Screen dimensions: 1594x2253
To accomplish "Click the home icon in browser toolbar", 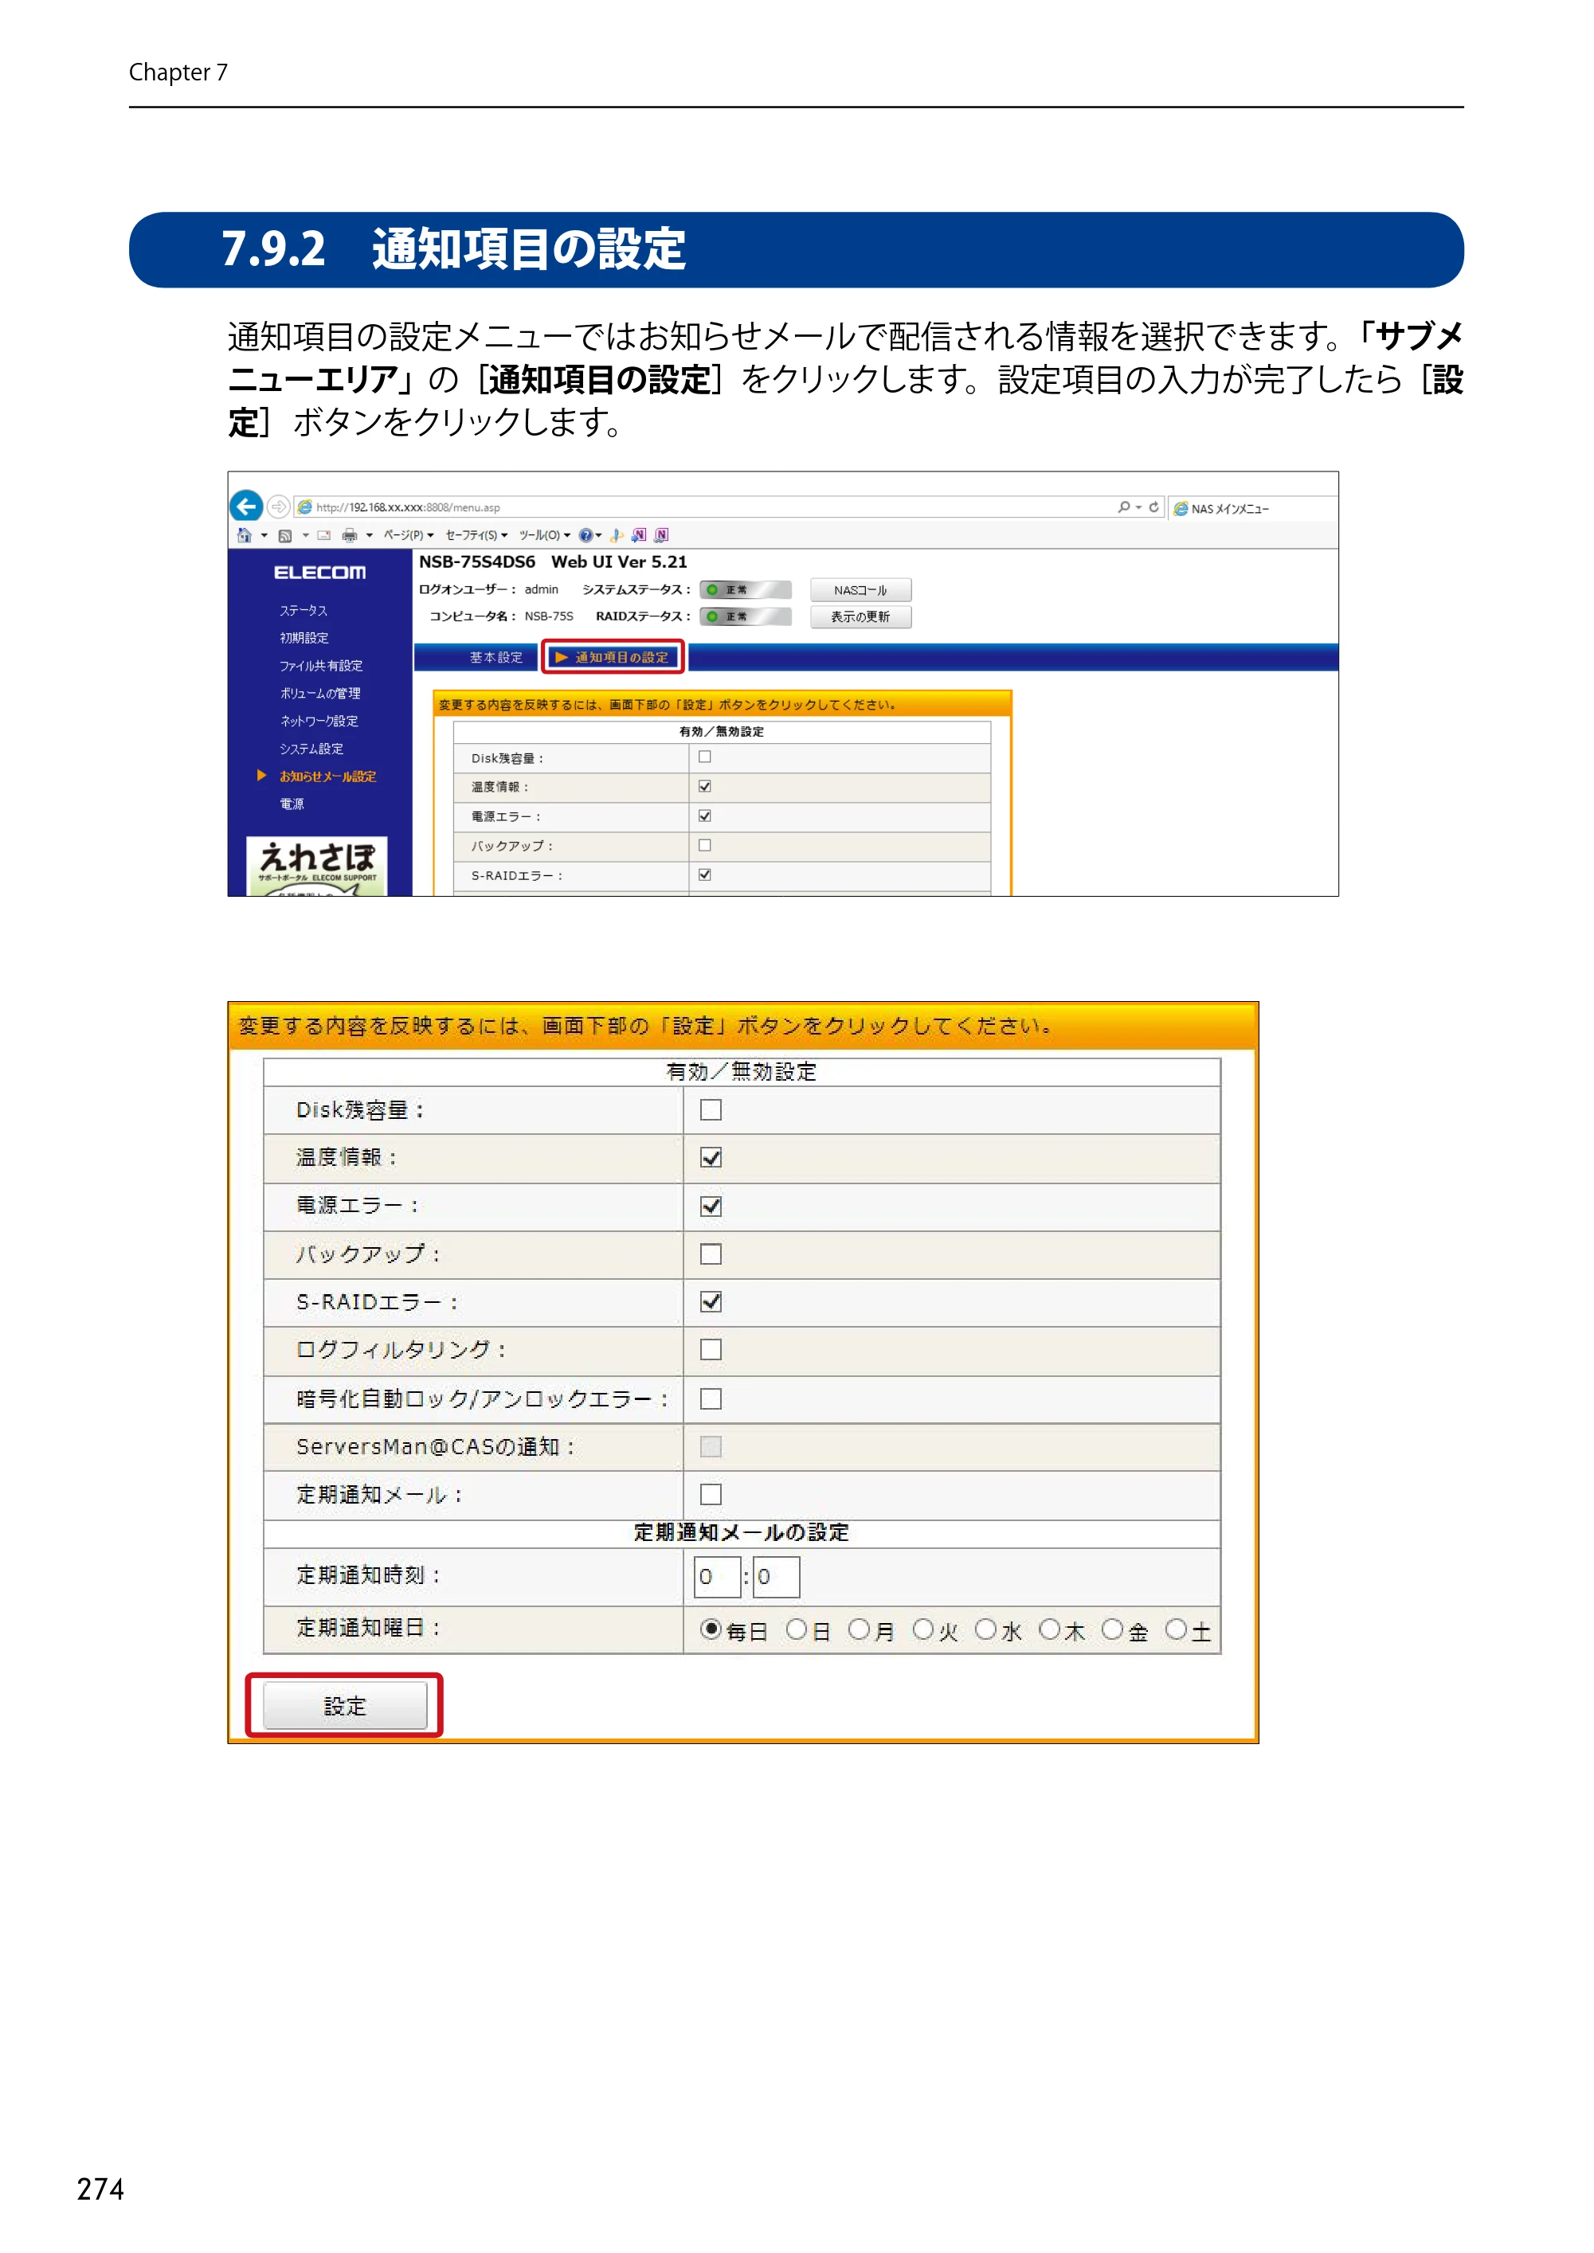I will [245, 535].
